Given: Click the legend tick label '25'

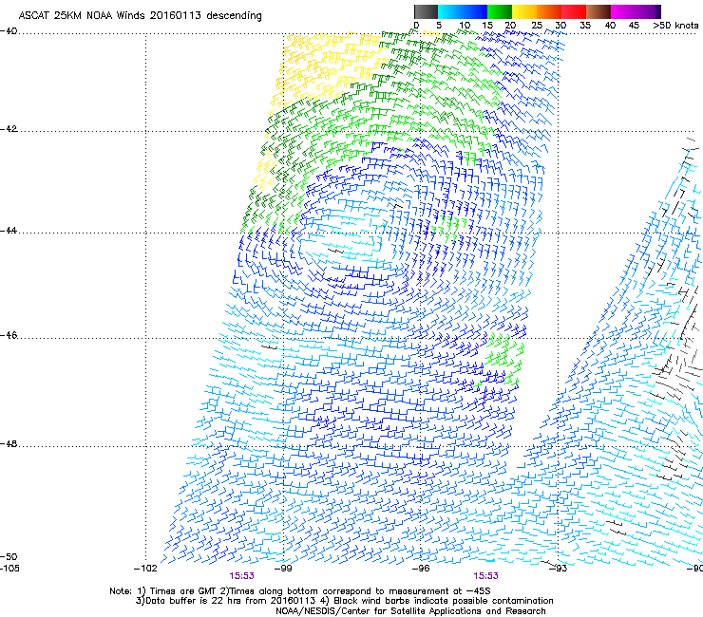Looking at the screenshot, I should [x=537, y=26].
